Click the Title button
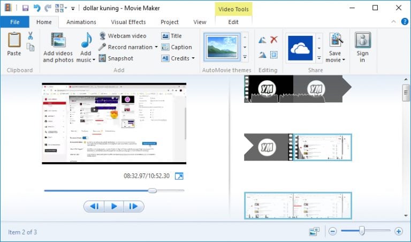 tap(172, 36)
